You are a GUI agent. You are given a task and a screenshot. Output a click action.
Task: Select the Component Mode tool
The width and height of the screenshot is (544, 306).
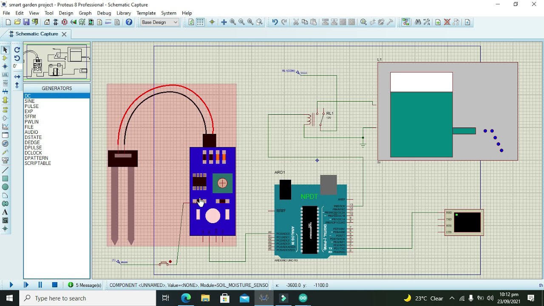pyautogui.click(x=5, y=58)
